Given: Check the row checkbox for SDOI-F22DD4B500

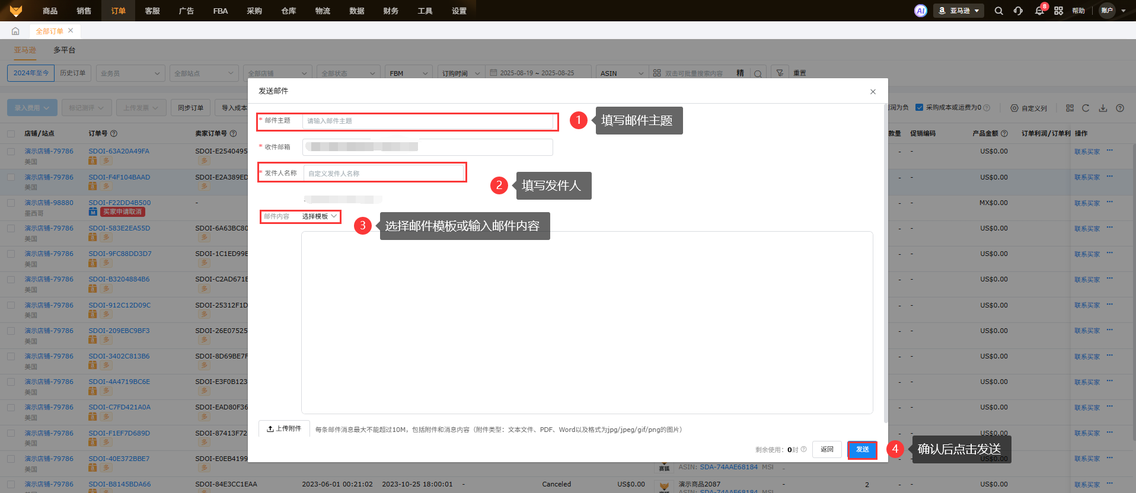Looking at the screenshot, I should [x=11, y=203].
